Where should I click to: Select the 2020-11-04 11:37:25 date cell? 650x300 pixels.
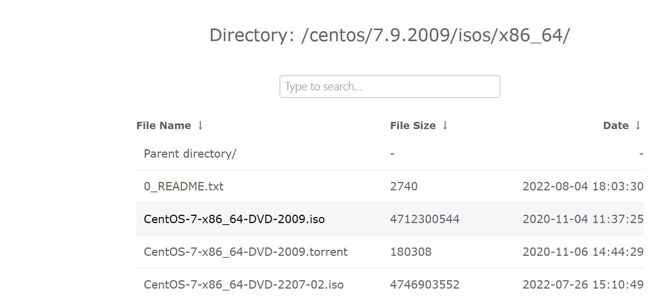(583, 219)
